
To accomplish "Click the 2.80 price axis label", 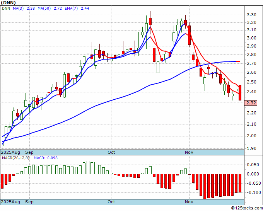I will point(252,54).
